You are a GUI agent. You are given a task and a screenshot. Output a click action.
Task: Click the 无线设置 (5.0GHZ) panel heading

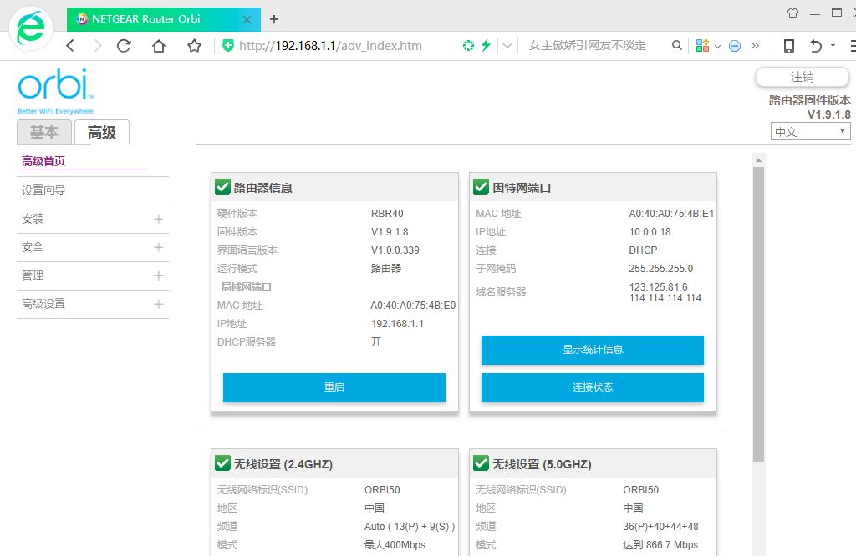(x=542, y=464)
